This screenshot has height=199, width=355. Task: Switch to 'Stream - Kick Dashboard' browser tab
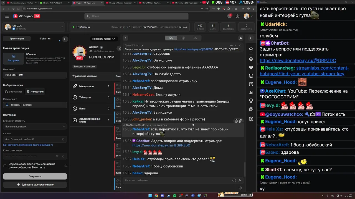pyautogui.click(x=54, y=3)
